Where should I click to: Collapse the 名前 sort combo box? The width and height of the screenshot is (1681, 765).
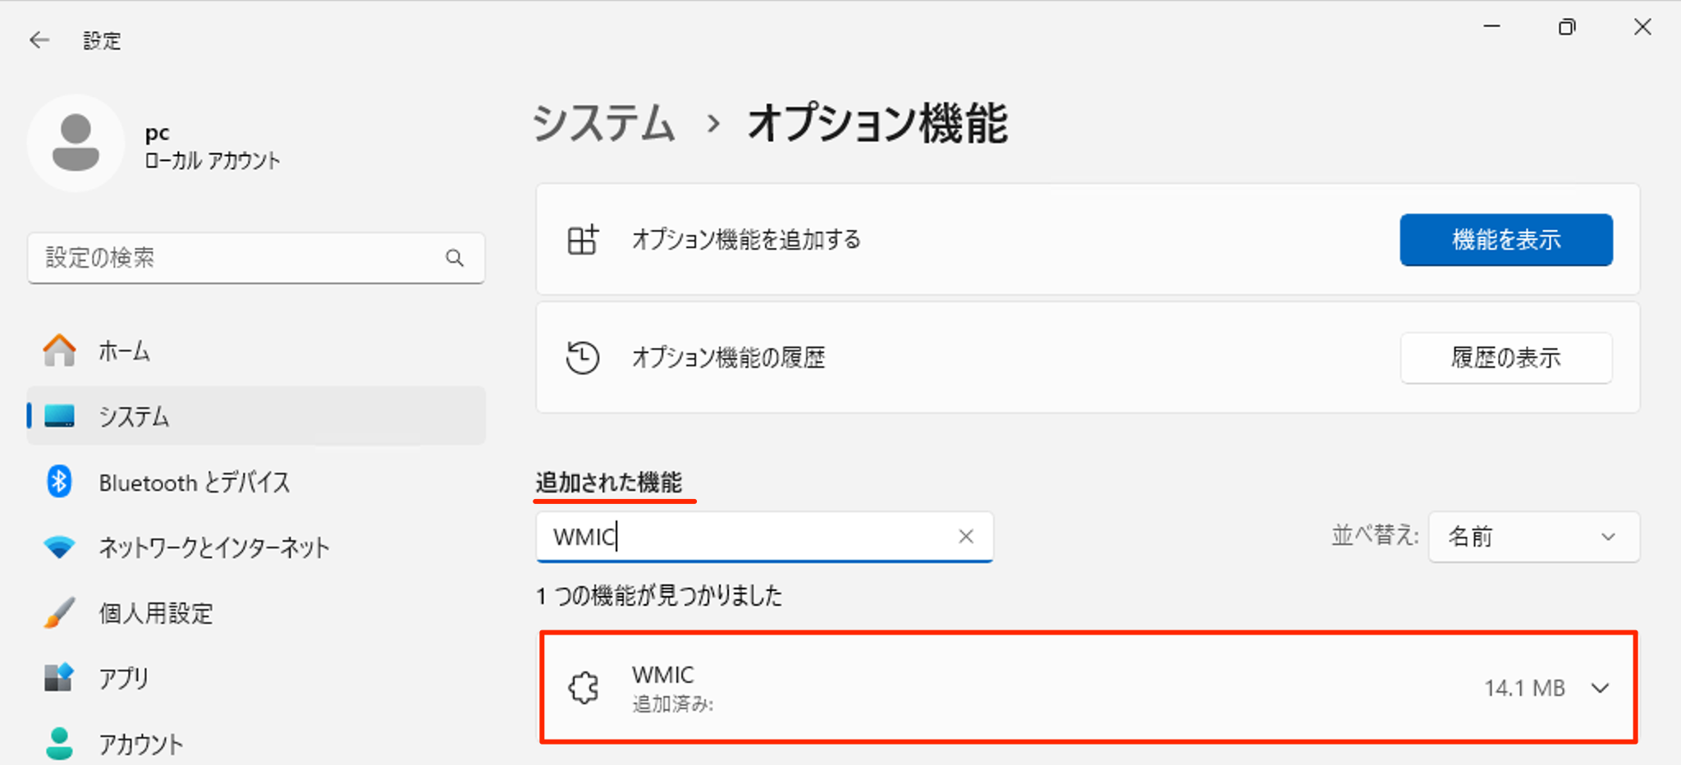1533,537
